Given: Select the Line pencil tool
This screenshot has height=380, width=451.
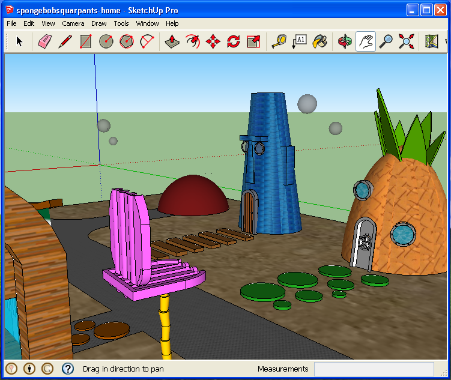Looking at the screenshot, I should tap(65, 41).
